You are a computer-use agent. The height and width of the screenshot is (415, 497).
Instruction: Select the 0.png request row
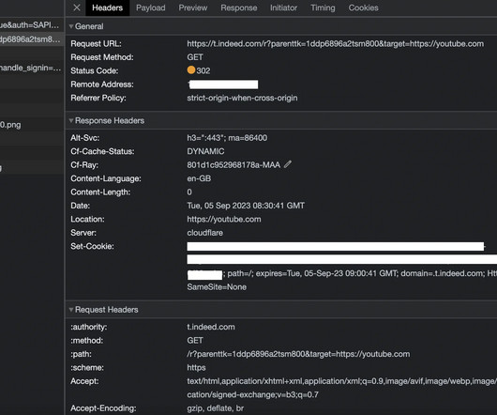pyautogui.click(x=32, y=125)
